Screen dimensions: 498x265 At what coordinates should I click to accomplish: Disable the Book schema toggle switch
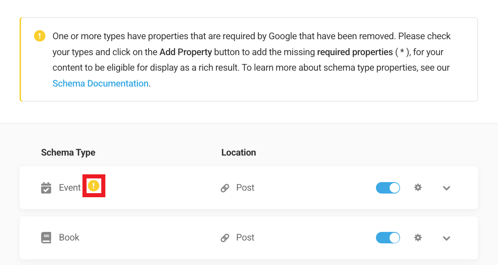[388, 237]
